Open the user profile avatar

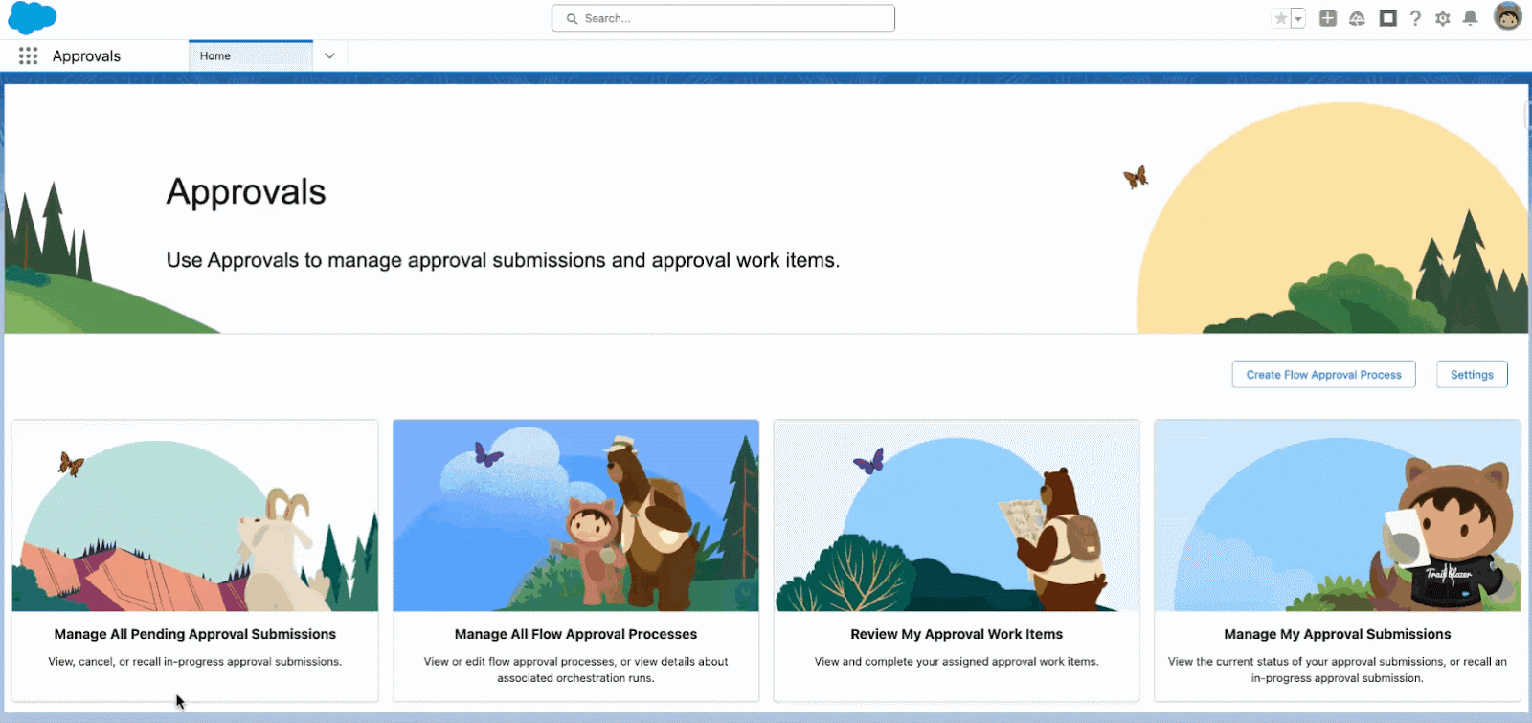click(1508, 16)
